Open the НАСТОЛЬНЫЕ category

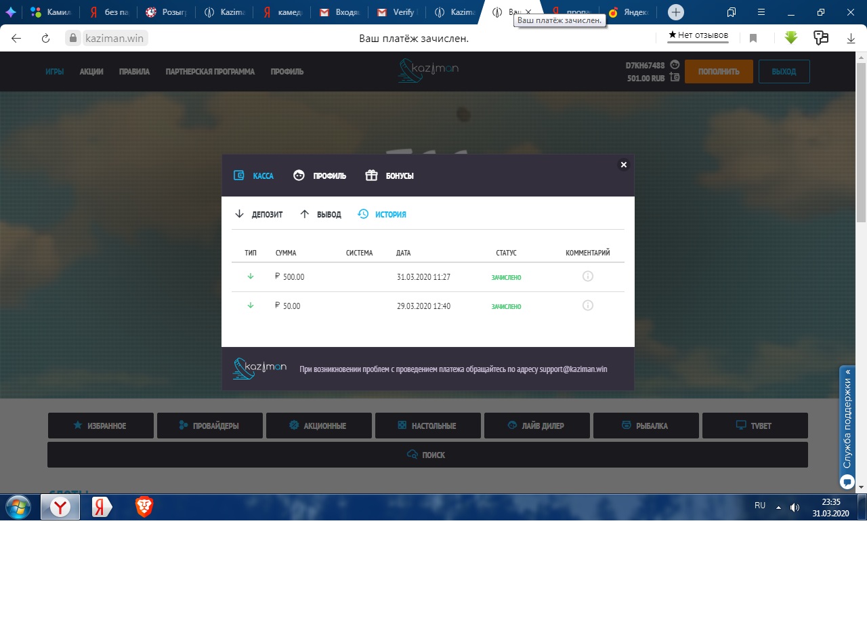point(427,426)
